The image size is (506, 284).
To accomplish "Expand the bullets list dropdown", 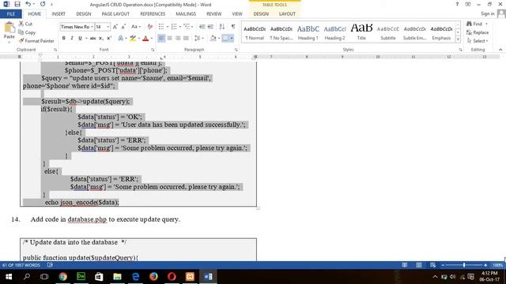I will (168, 27).
